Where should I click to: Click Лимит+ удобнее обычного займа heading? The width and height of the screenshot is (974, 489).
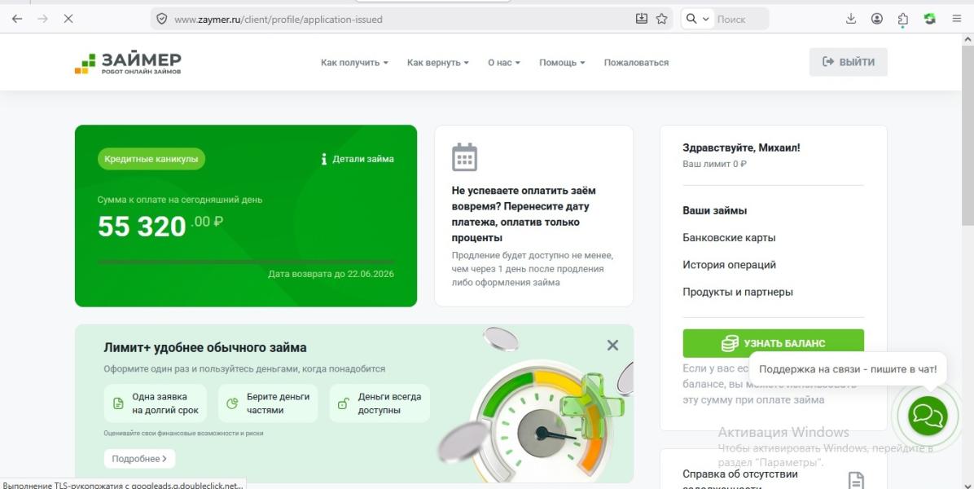tap(205, 347)
